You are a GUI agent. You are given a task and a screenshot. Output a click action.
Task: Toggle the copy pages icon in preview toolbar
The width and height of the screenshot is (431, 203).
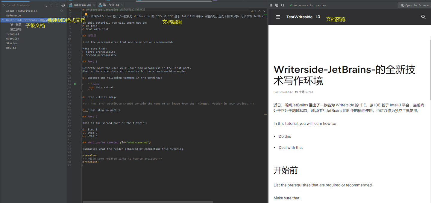(x=277, y=5)
